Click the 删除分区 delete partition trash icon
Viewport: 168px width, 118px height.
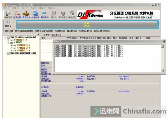(63, 15)
